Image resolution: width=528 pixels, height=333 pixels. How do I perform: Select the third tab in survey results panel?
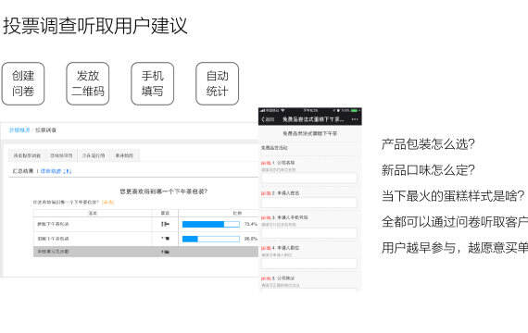(94, 155)
